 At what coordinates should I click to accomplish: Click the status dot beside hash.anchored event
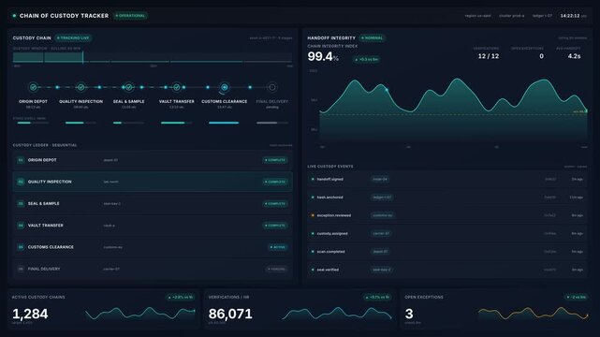point(313,198)
